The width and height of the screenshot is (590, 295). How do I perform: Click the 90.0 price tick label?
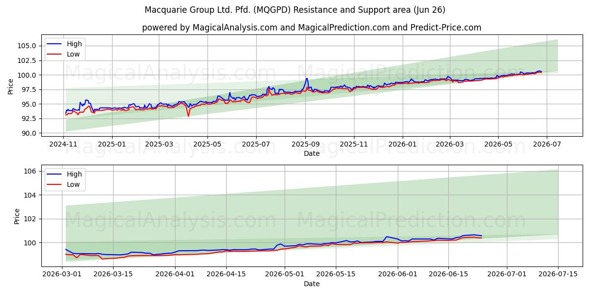29,133
